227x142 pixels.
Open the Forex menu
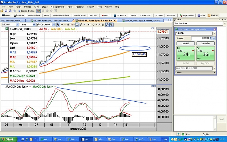[19, 7]
